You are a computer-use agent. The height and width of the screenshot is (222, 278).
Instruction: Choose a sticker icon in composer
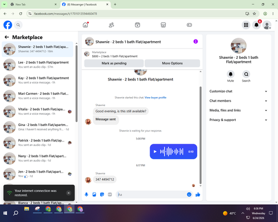(102, 194)
